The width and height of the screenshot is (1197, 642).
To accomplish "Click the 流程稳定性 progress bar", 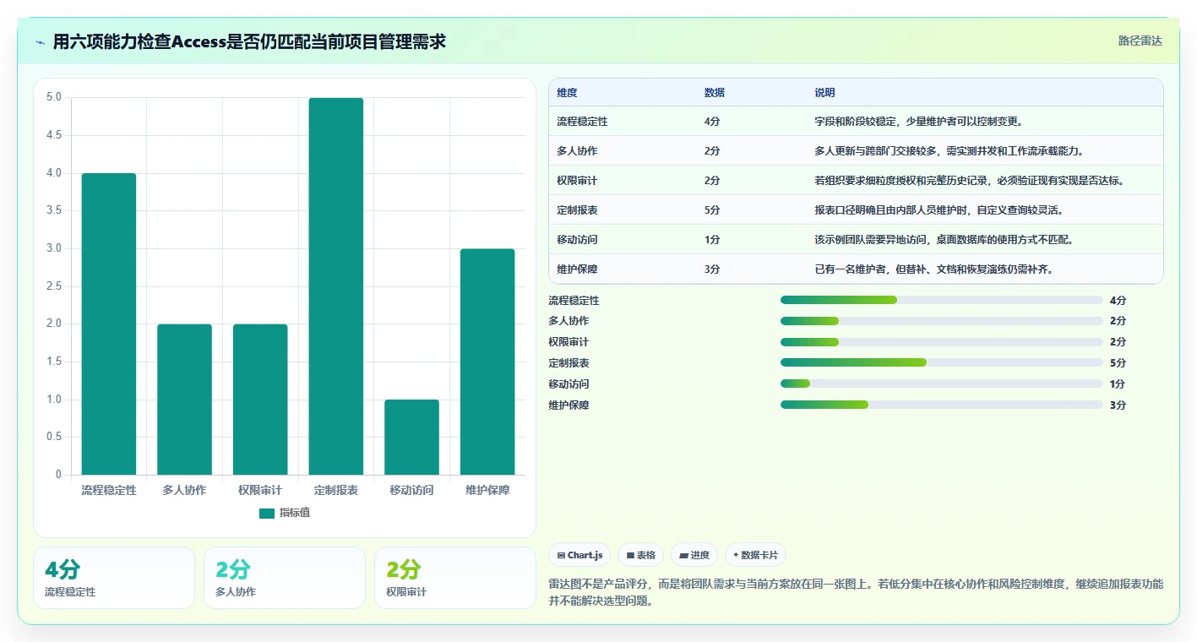I will (x=942, y=300).
